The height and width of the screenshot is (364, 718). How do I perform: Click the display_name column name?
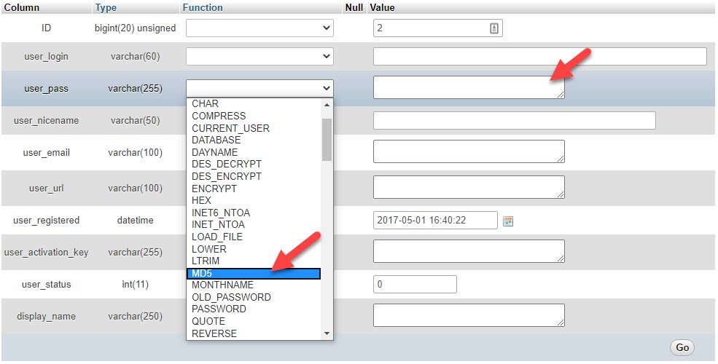(x=46, y=317)
